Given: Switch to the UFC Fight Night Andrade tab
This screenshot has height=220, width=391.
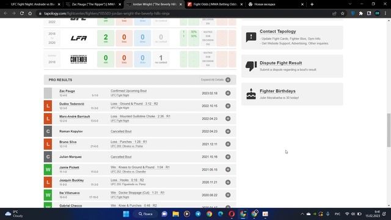Looking at the screenshot, I should 32,4.
